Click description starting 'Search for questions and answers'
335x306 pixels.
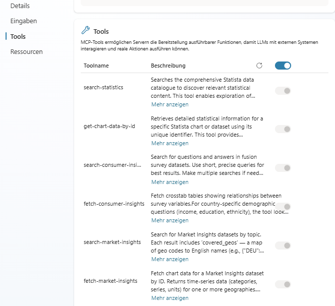point(207,165)
